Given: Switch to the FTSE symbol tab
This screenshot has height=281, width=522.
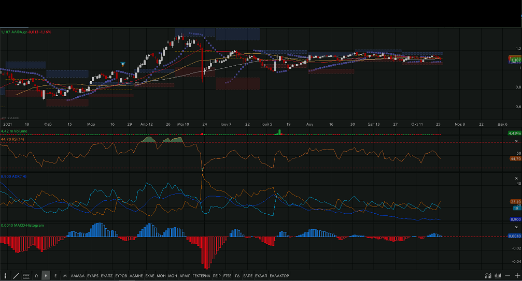Looking at the screenshot, I should point(228,276).
